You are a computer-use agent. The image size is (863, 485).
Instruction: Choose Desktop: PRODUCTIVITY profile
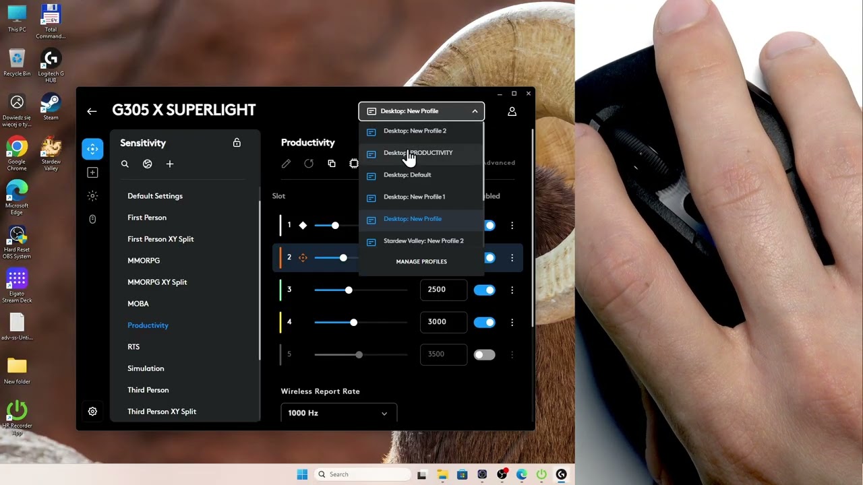click(x=421, y=153)
